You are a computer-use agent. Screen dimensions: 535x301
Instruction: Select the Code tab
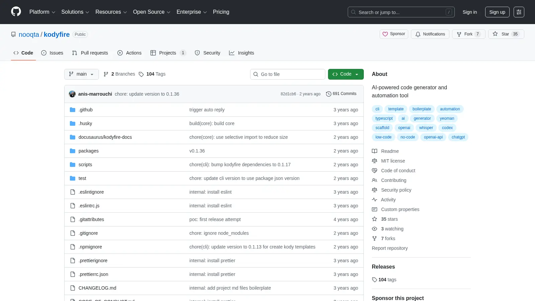pos(23,53)
